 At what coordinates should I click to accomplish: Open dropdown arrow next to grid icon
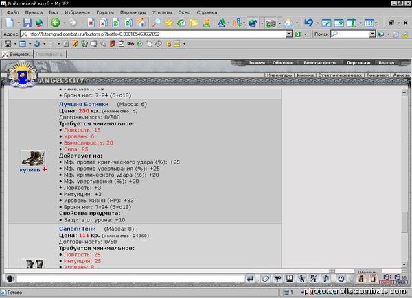point(376,23)
